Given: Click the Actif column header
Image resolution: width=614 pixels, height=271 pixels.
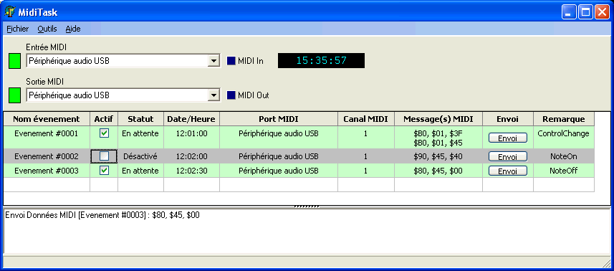Looking at the screenshot, I should pos(104,119).
